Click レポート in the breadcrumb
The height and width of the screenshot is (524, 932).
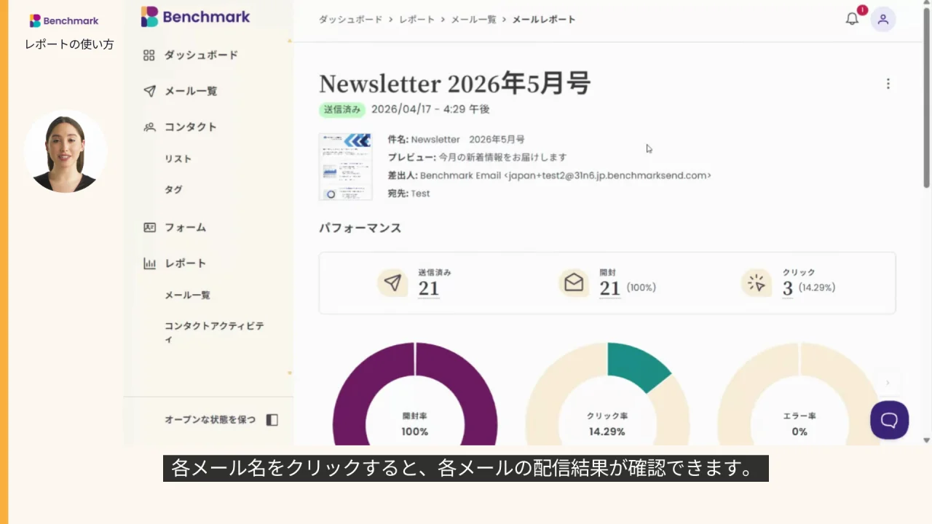417,20
